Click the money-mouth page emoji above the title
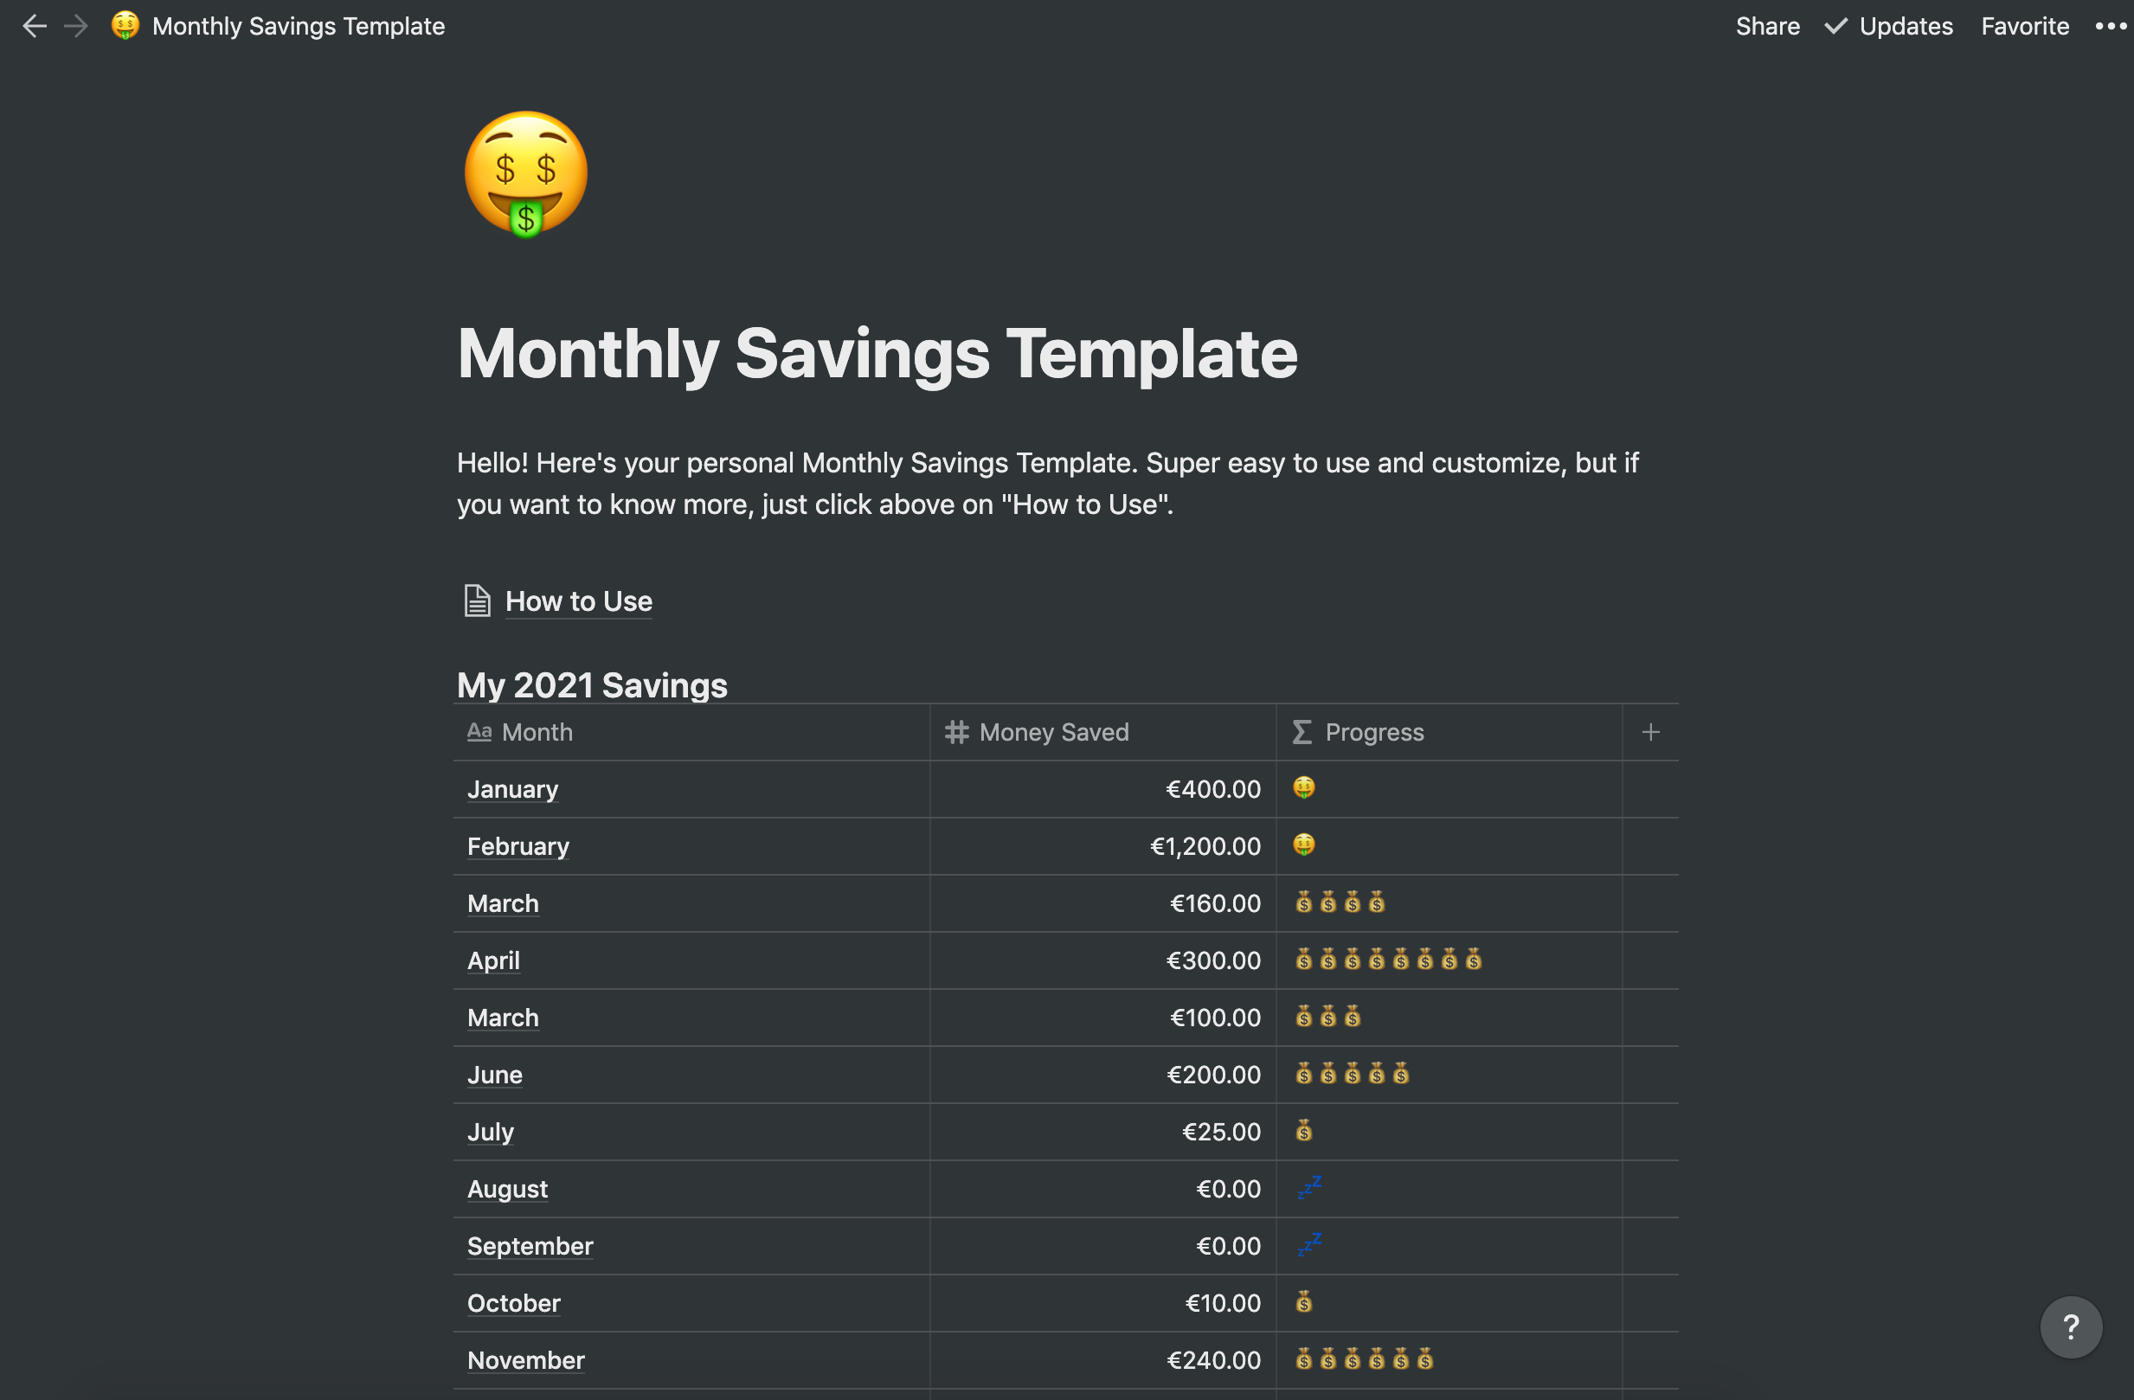The width and height of the screenshot is (2134, 1400). click(525, 174)
